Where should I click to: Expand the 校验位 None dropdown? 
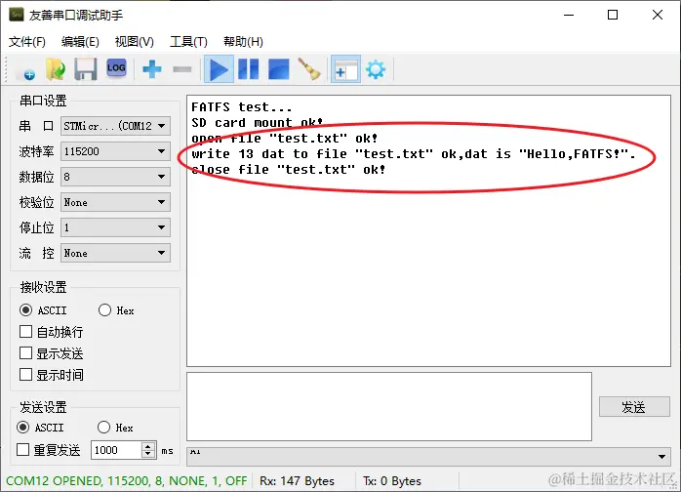[115, 202]
